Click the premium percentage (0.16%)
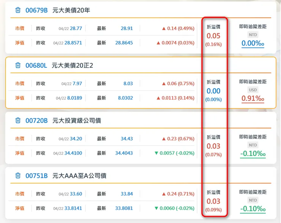281x223 pixels. (x=213, y=45)
